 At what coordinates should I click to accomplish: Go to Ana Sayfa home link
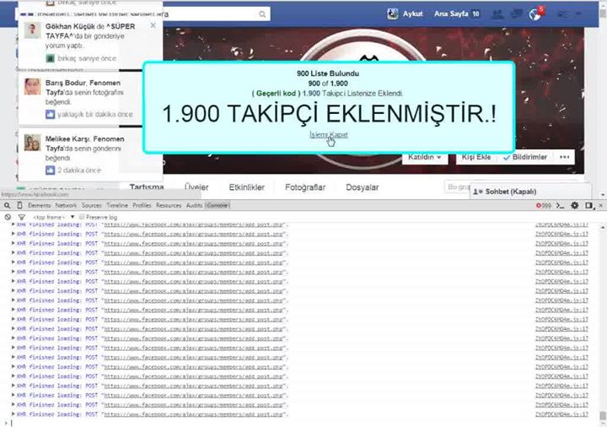451,14
